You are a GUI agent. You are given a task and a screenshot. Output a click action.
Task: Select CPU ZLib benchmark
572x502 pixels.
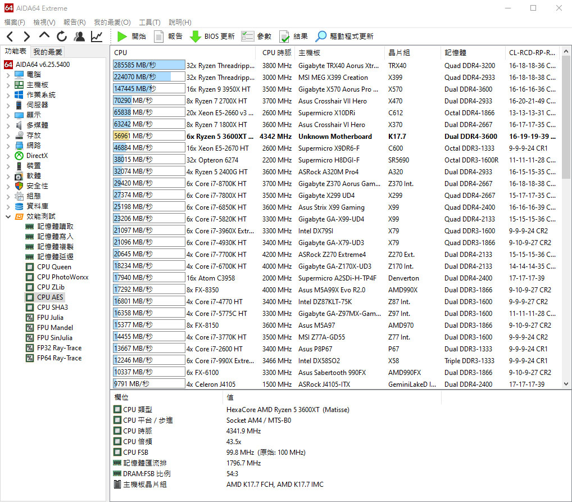pos(45,287)
